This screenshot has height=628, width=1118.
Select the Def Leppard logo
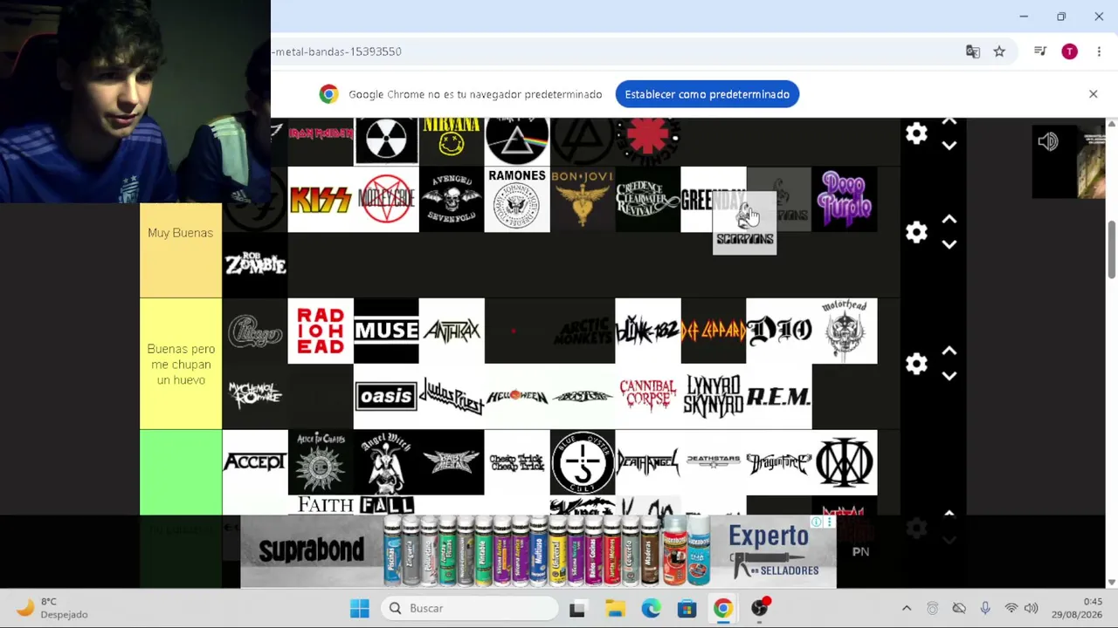click(x=714, y=331)
